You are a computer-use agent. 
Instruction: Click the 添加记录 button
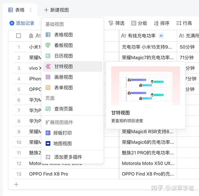point(22,23)
